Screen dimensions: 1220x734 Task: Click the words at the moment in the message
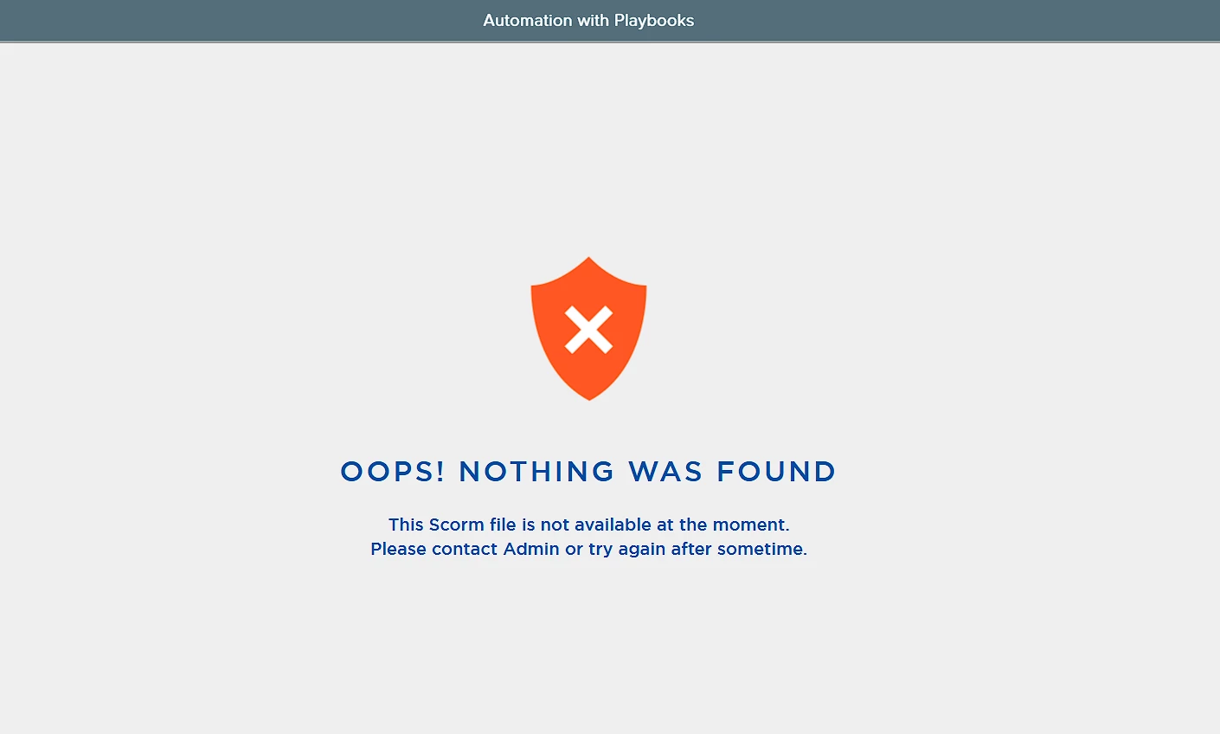722,525
